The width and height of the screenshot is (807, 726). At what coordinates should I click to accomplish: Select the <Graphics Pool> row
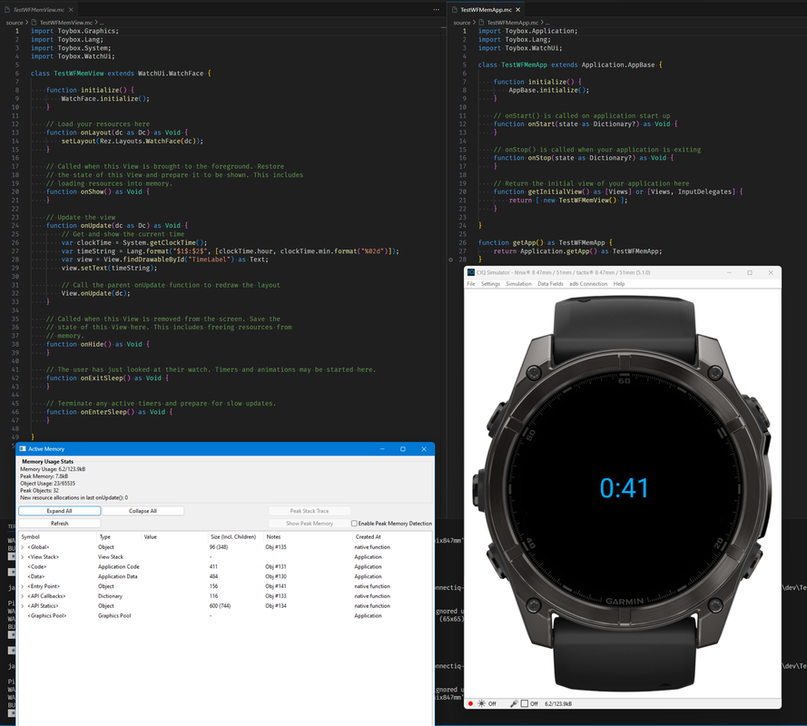[225, 615]
